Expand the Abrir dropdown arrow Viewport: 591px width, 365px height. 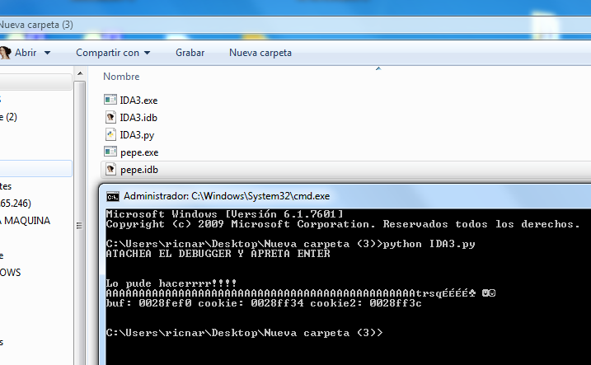[47, 53]
